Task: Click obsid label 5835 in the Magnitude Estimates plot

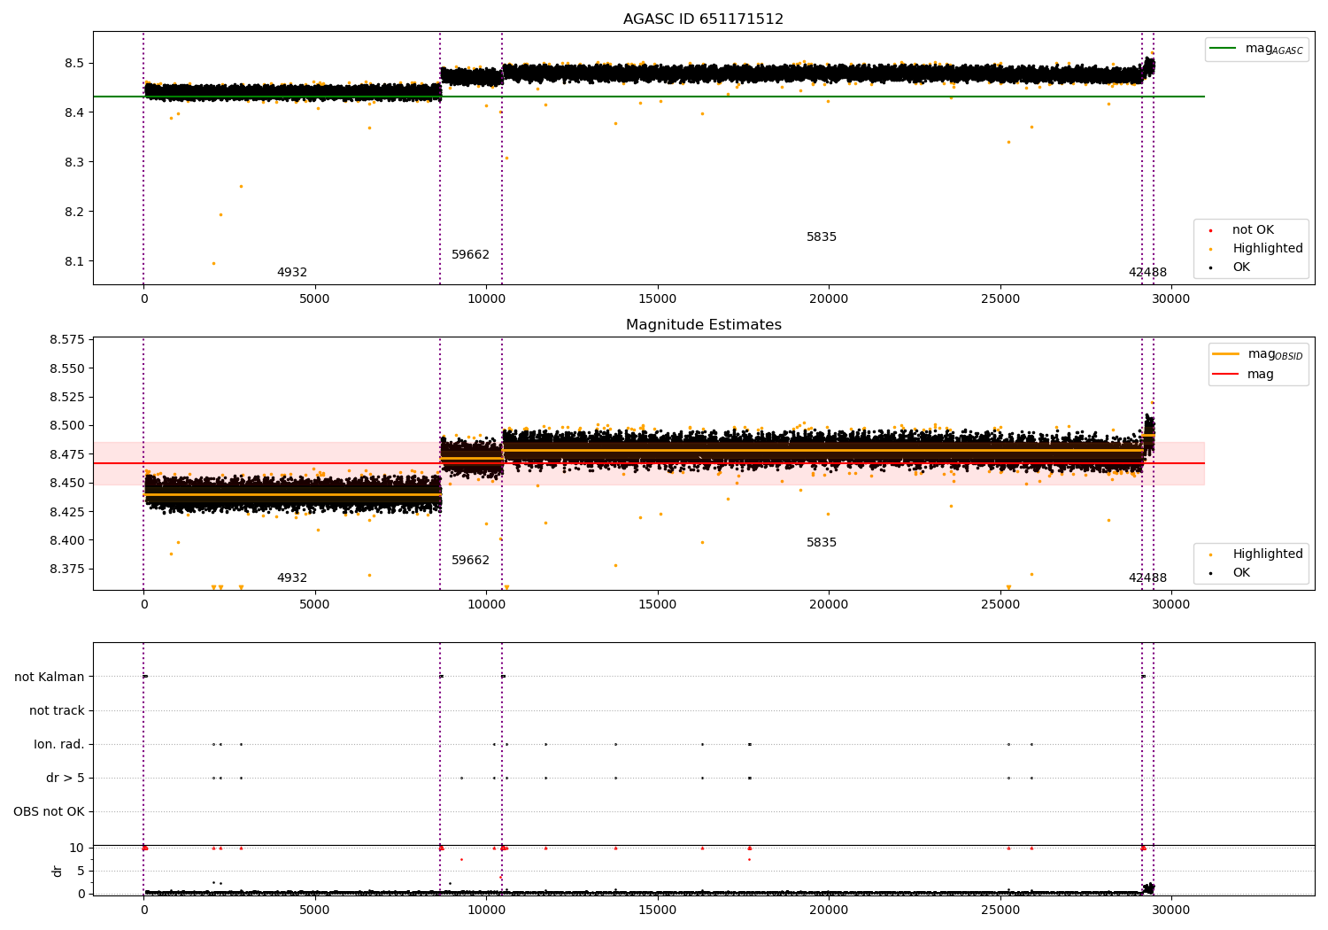Action: pyautogui.click(x=822, y=542)
